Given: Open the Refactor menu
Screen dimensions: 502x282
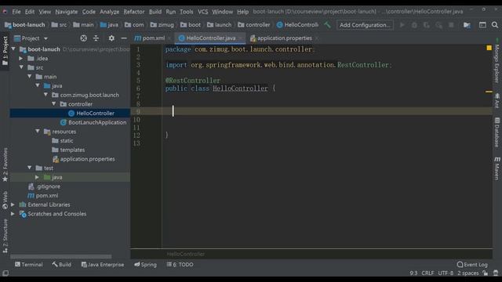Looking at the screenshot, I should coord(134,12).
